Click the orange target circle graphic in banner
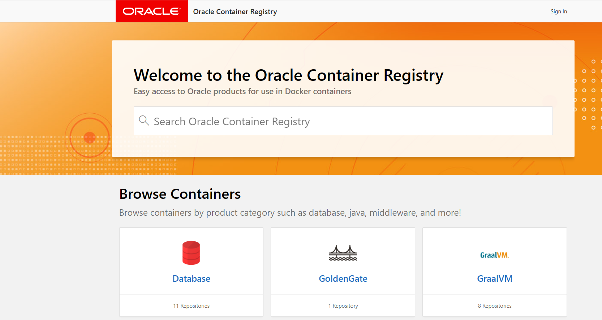 (x=89, y=137)
